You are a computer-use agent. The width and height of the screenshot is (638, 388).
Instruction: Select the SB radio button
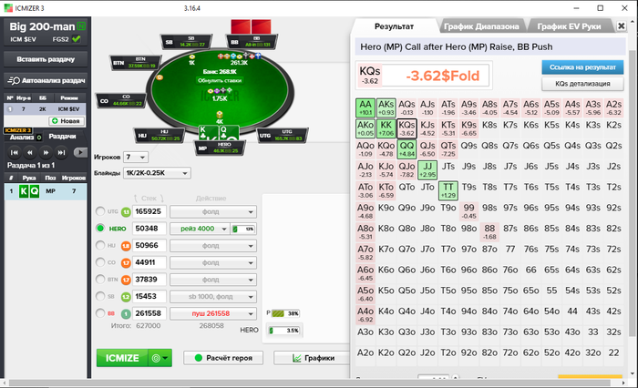100,296
